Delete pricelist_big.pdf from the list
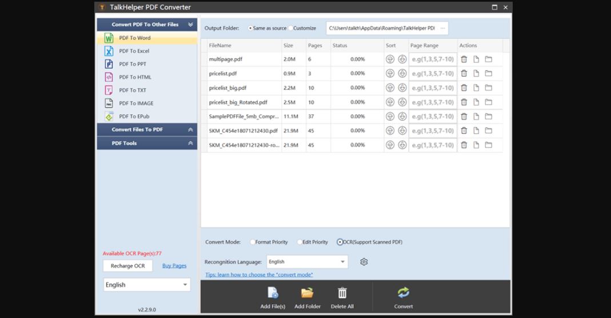Screen dimensions: 611x318 (464, 88)
